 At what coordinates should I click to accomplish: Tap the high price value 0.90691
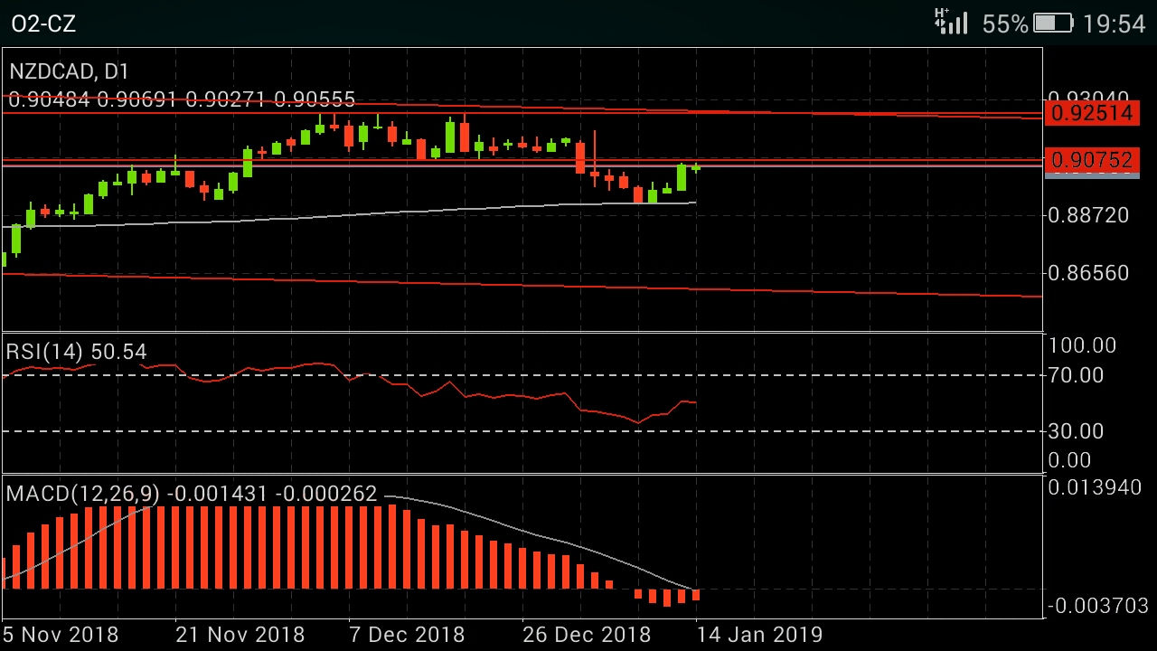coord(137,99)
